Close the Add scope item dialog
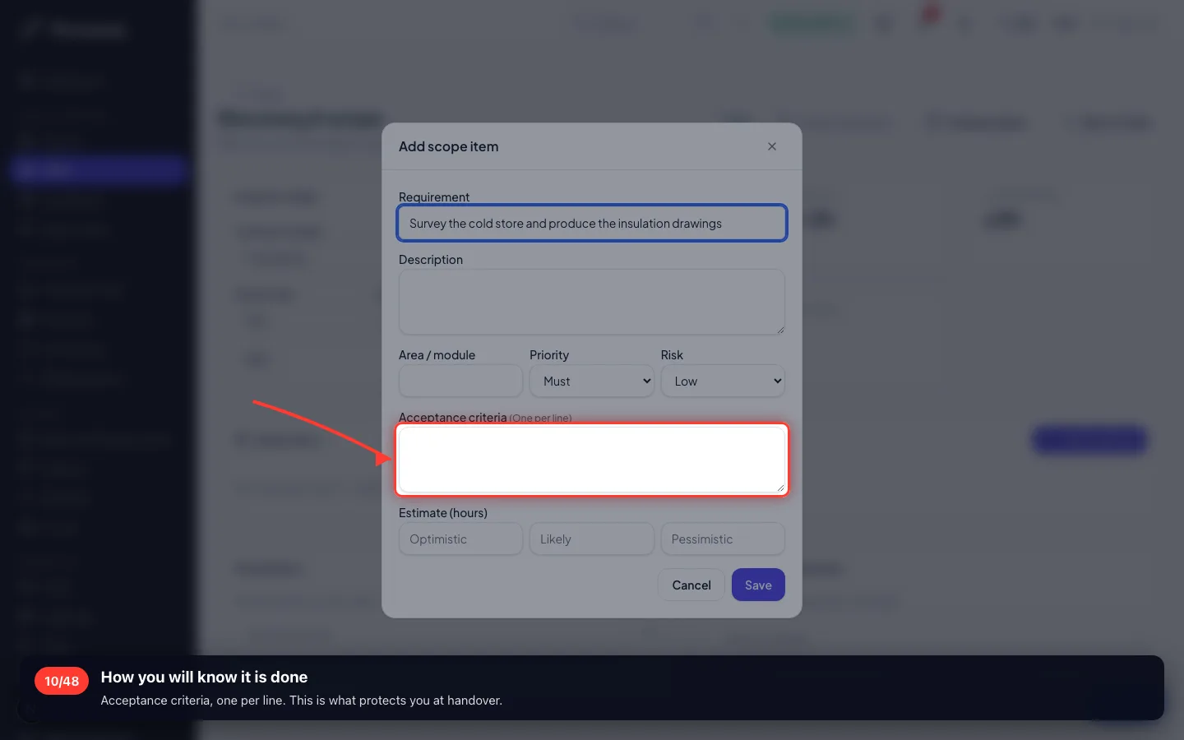The image size is (1184, 740). pyautogui.click(x=772, y=146)
